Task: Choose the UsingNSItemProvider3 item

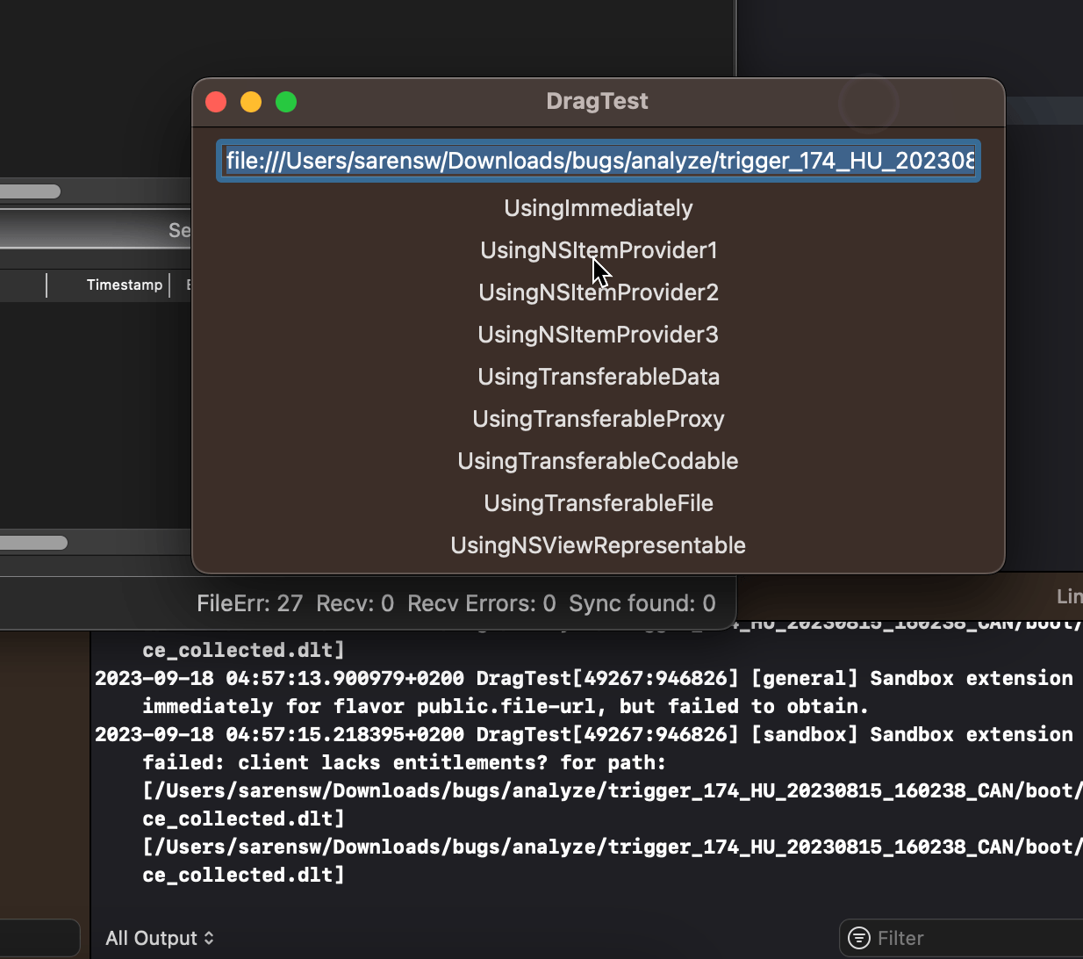Action: pyautogui.click(x=598, y=335)
